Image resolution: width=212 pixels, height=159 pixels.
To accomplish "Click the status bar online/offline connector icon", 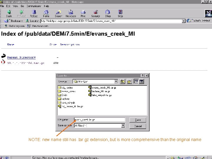I will pyautogui.click(x=6, y=158).
